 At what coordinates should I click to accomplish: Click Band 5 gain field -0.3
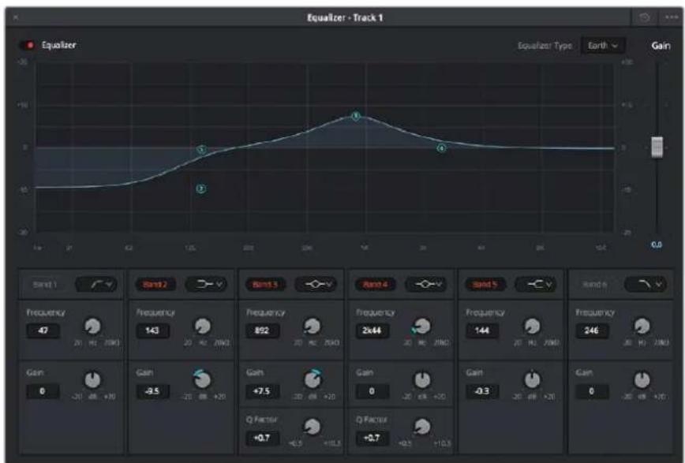click(482, 391)
